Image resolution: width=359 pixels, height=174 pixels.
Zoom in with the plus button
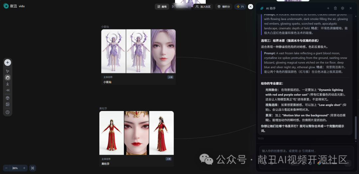24,168
